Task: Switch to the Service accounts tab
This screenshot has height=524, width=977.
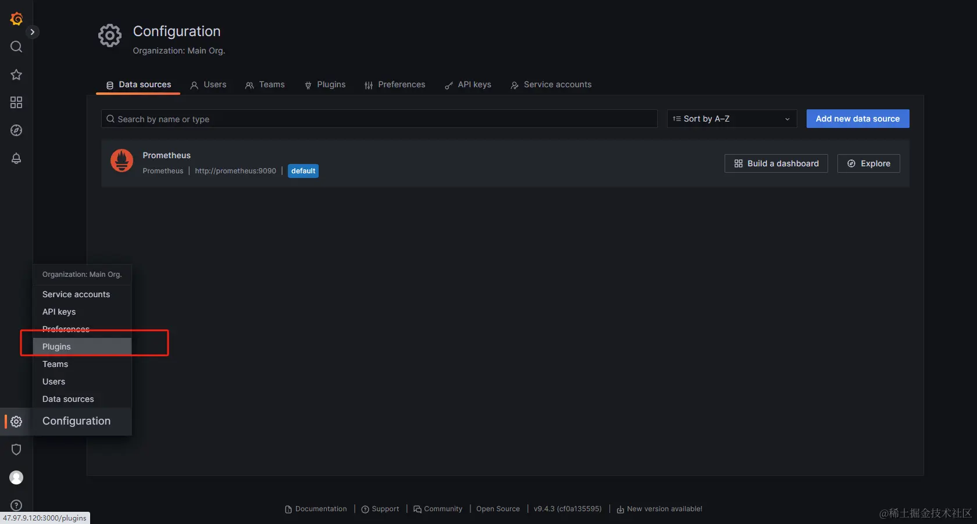Action: (551, 84)
